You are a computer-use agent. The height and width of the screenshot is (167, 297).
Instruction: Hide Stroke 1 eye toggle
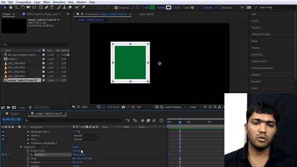[x=3, y=135]
